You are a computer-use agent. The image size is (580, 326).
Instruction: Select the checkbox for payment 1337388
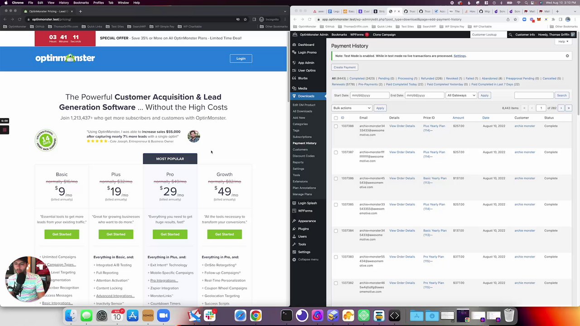(336, 126)
